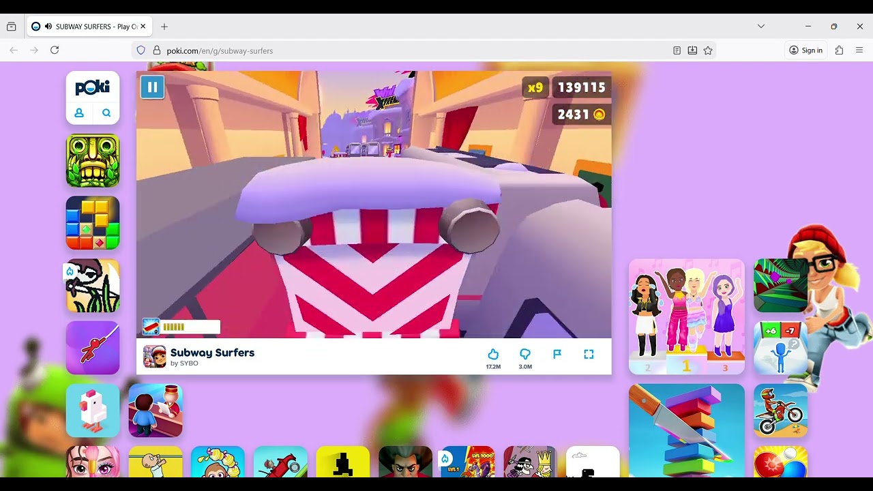The image size is (873, 491).
Task: Open the green neon tunnel game thumbnail
Action: [780, 286]
